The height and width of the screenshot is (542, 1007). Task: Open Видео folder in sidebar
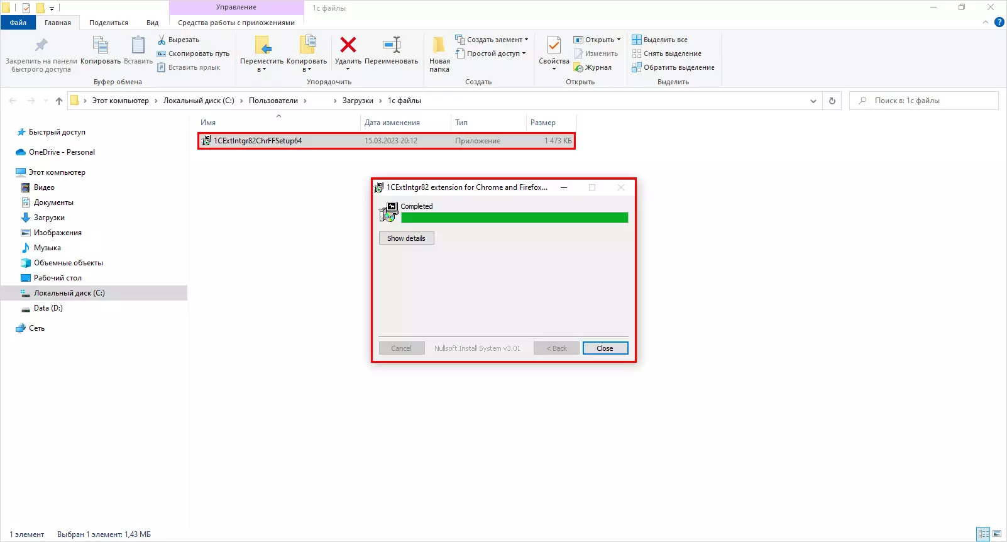pyautogui.click(x=44, y=187)
